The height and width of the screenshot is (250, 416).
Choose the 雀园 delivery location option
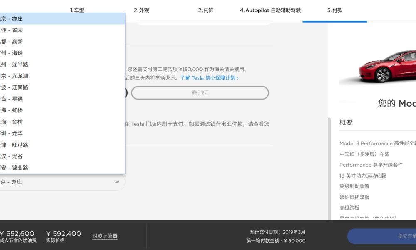click(x=62, y=30)
